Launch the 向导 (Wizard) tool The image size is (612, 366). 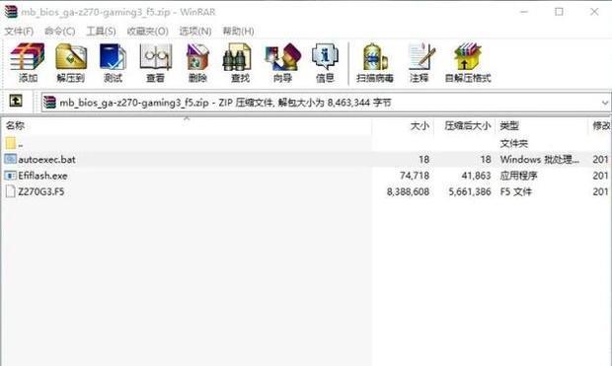click(282, 62)
